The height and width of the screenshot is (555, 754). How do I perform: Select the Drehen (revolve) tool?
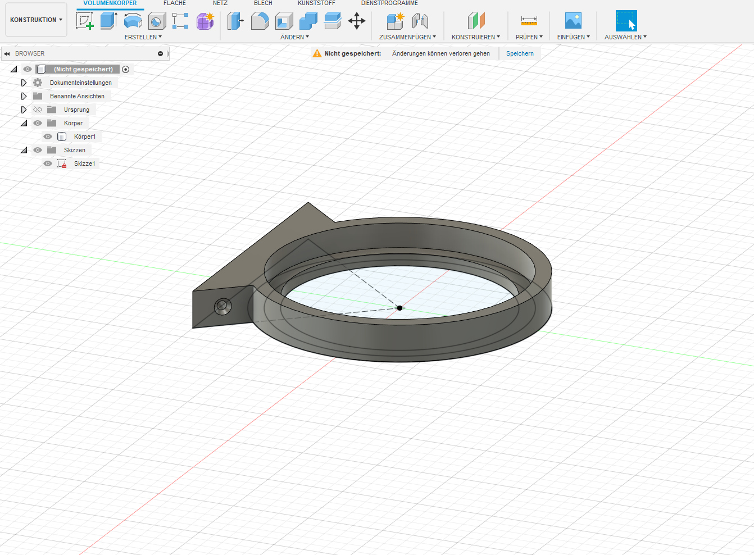[x=132, y=20]
